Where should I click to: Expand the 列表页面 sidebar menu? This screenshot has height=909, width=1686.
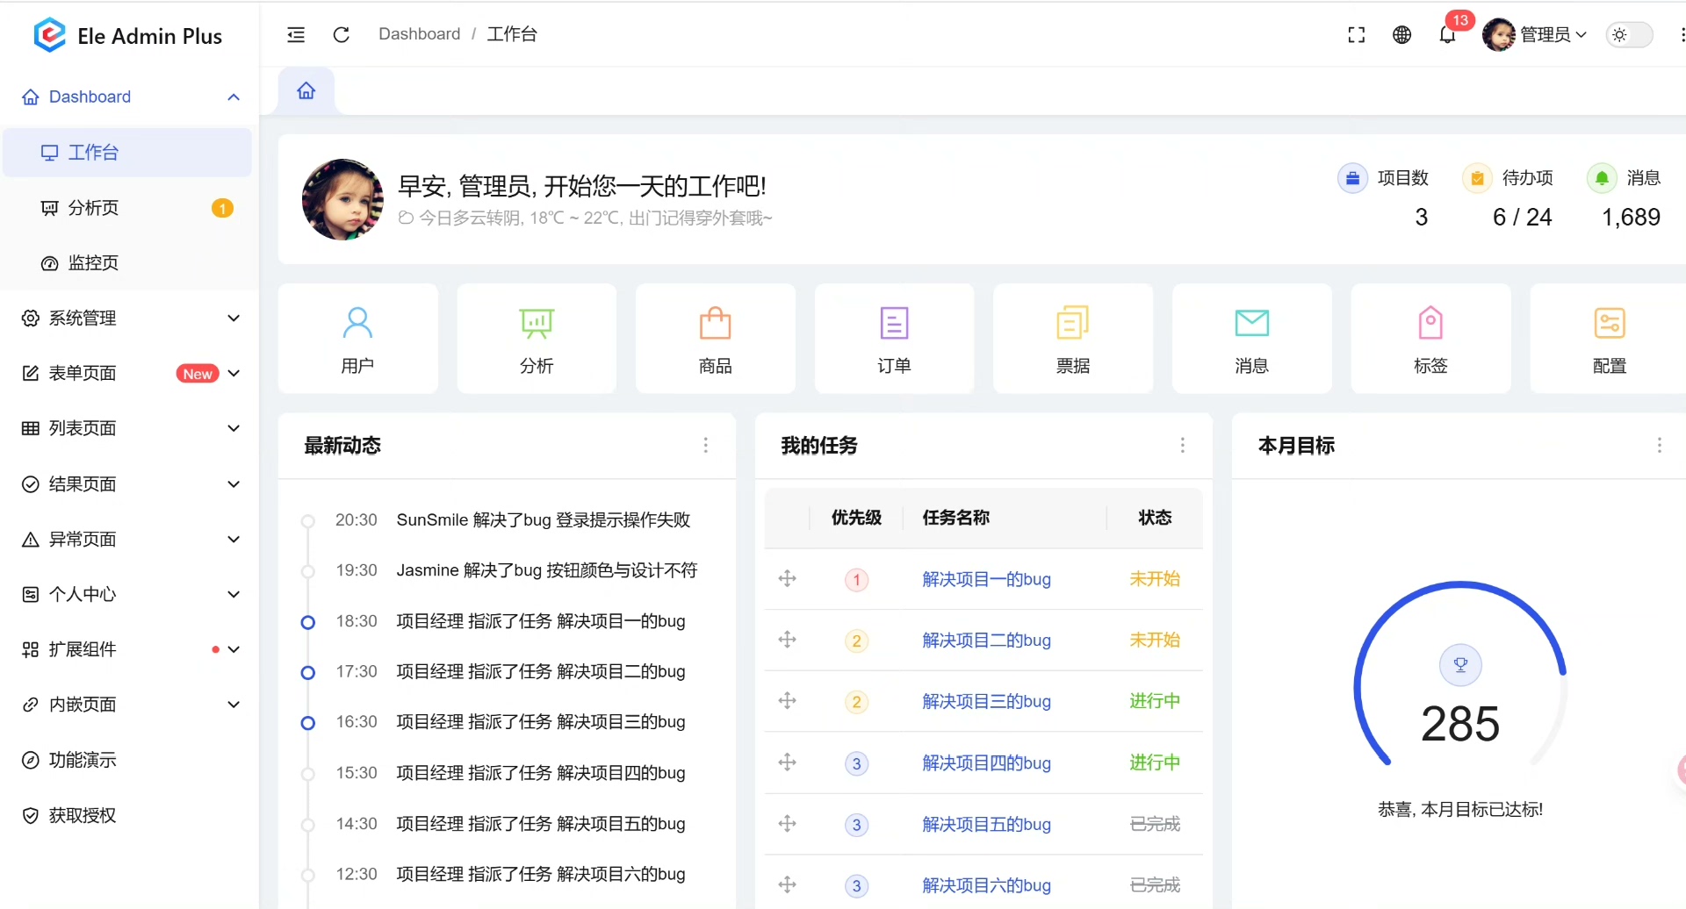point(129,428)
